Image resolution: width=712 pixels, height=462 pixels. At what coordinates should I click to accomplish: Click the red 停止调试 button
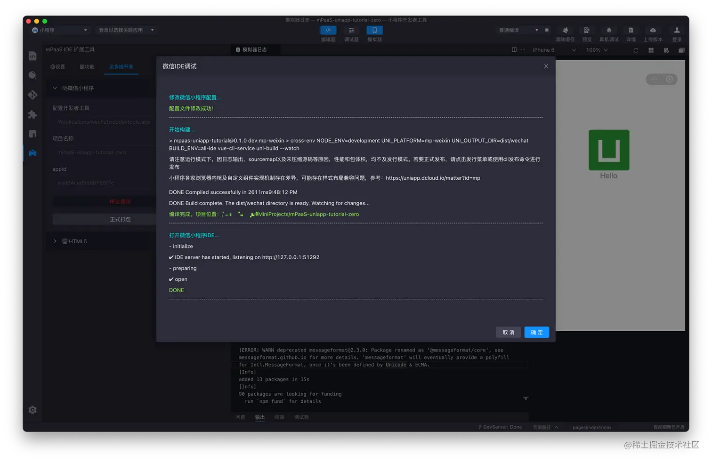(104, 201)
